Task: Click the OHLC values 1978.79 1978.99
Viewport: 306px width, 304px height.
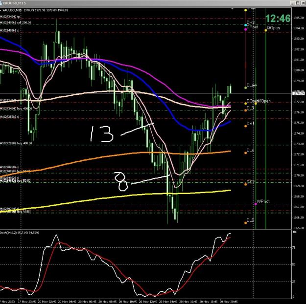Action: (x=35, y=10)
